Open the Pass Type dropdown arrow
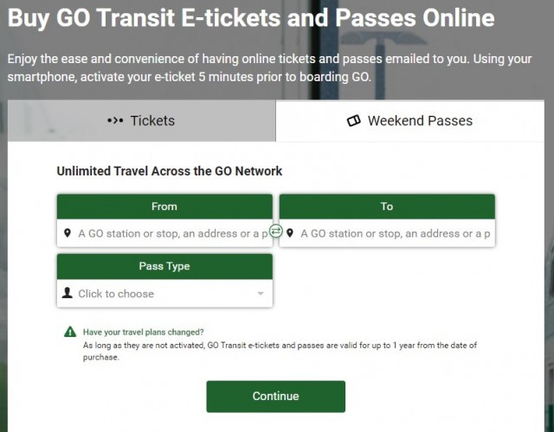 tap(261, 294)
